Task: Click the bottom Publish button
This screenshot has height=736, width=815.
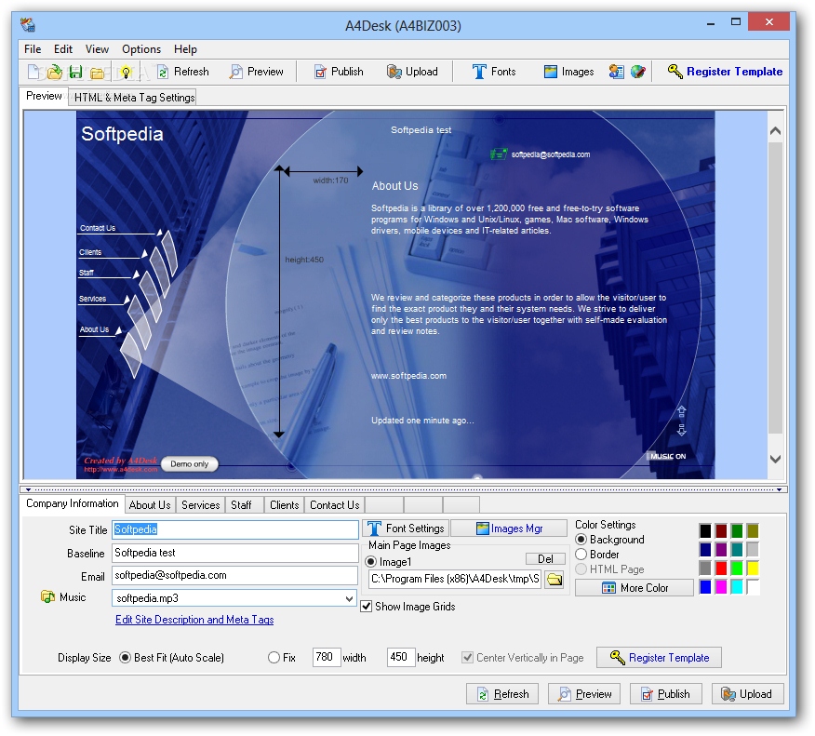Action: tap(666, 694)
